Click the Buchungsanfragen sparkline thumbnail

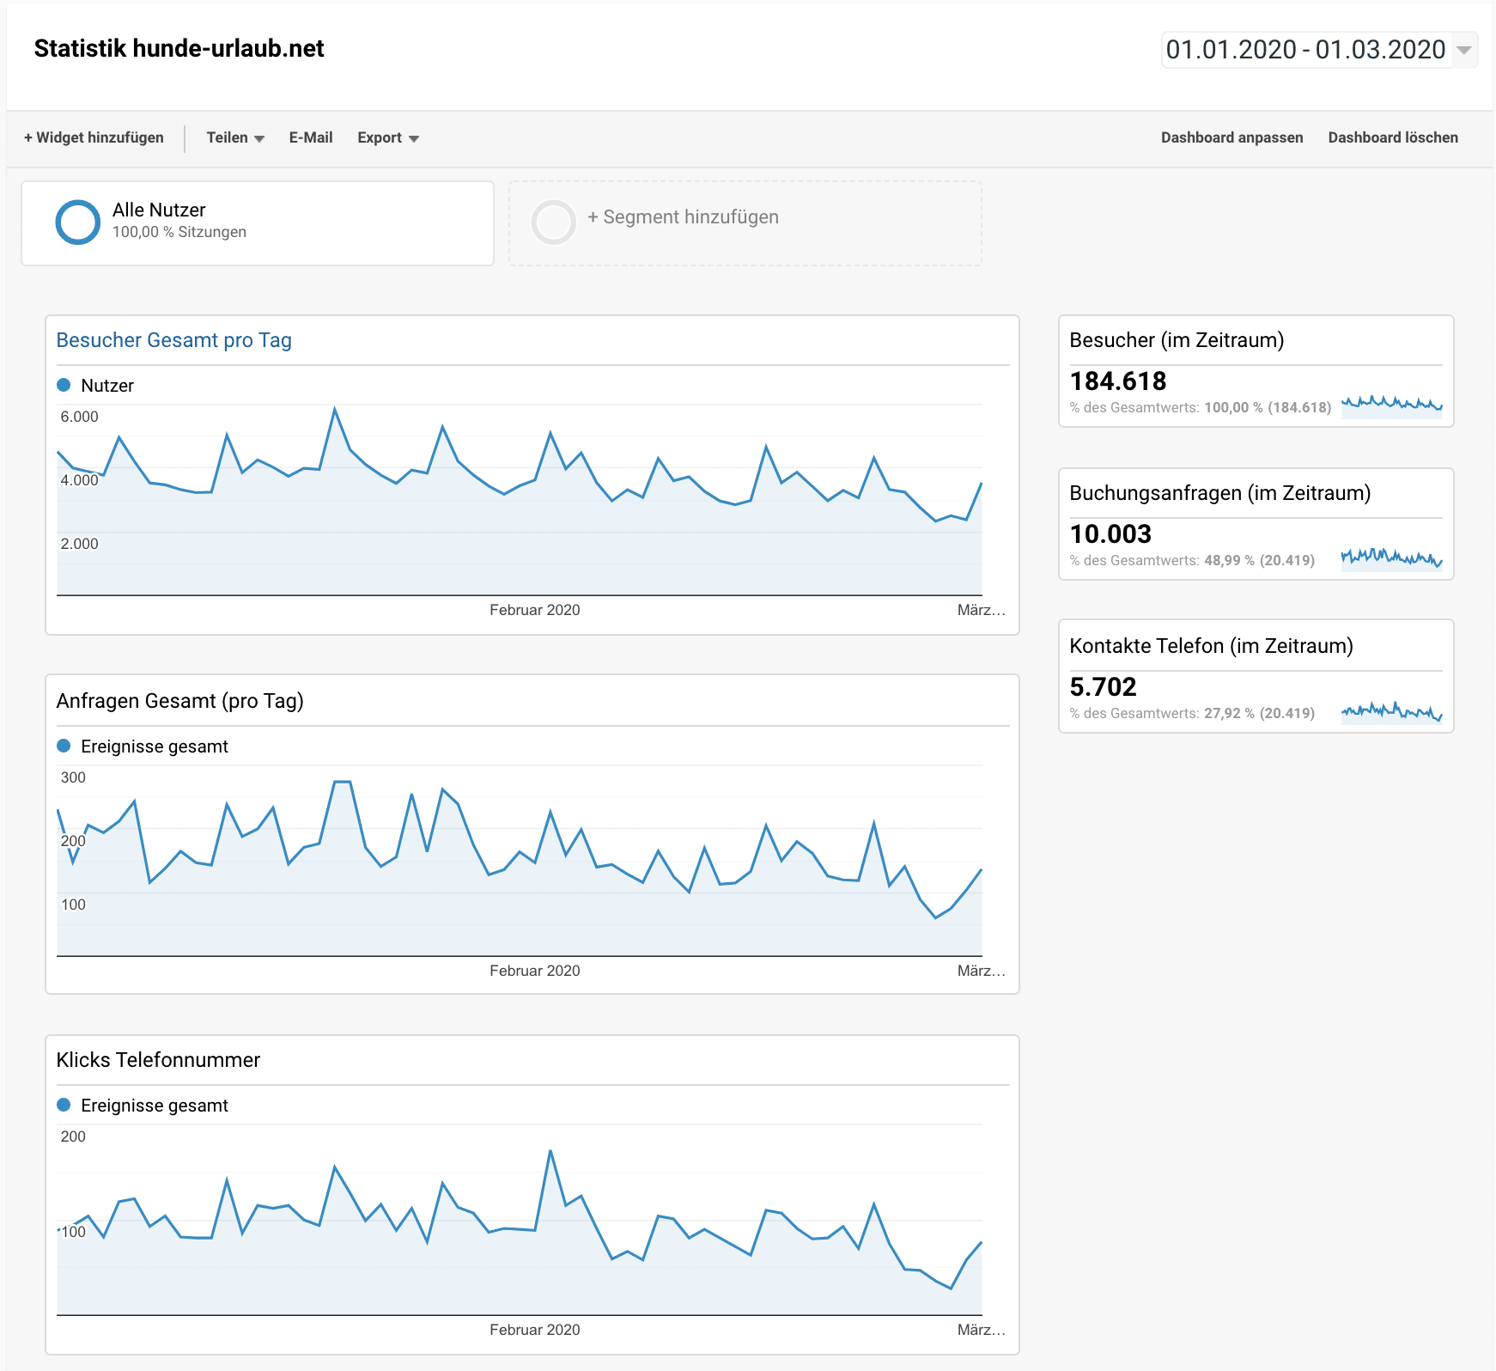click(x=1391, y=558)
